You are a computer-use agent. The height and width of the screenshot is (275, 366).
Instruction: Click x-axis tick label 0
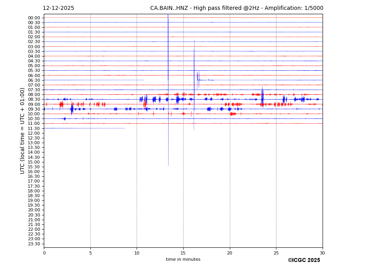(x=44, y=253)
